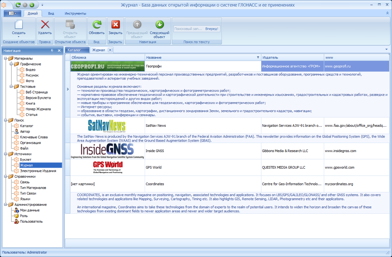392x257 pixels.
Task: Click the Мои данные user icon
Action: pos(17,210)
